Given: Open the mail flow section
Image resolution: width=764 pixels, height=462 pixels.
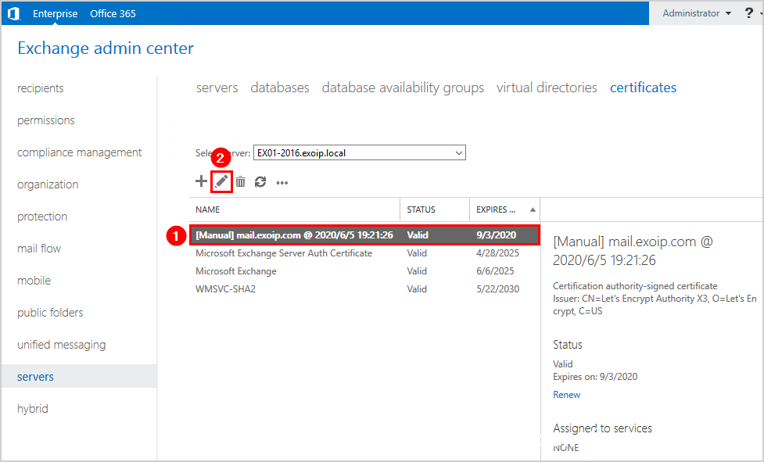Looking at the screenshot, I should (39, 249).
